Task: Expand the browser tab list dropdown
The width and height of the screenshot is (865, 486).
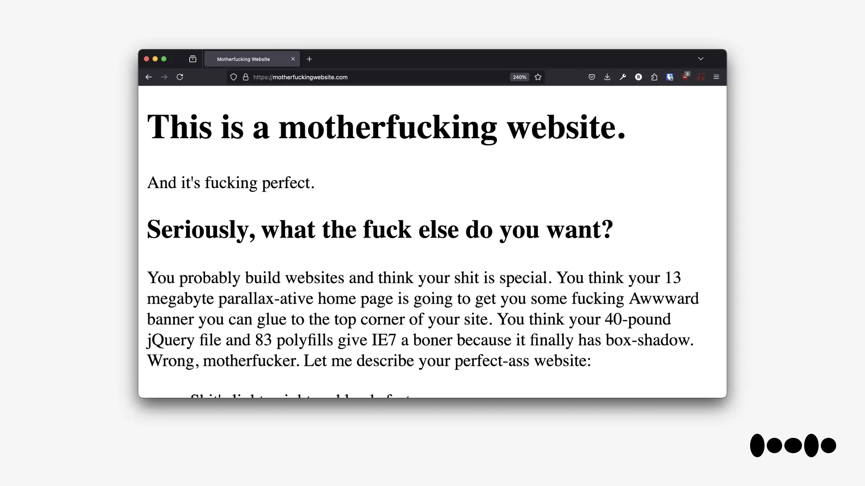Action: click(701, 59)
